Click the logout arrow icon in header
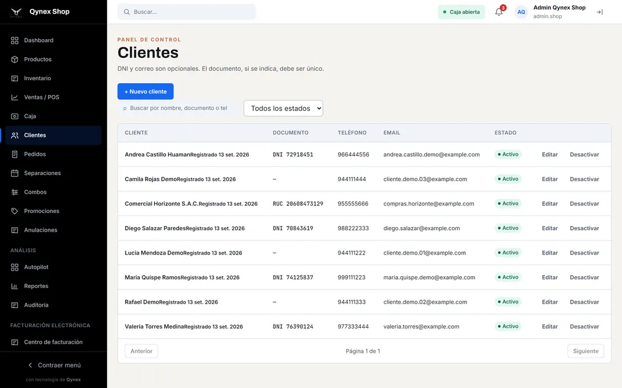Screen dimensions: 622x388 pyautogui.click(x=600, y=12)
